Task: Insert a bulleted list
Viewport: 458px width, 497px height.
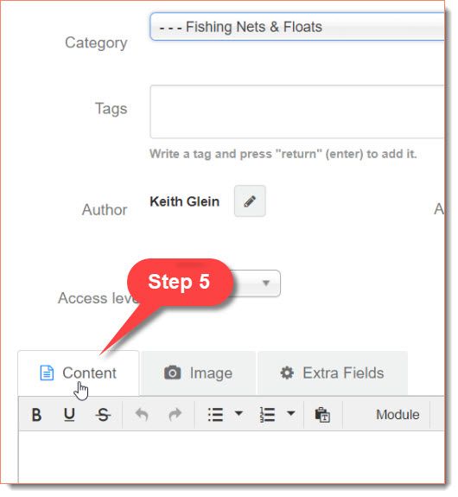Action: click(215, 415)
